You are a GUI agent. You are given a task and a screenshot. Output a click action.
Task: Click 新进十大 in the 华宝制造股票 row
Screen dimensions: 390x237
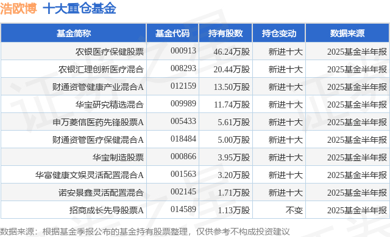[286, 157]
